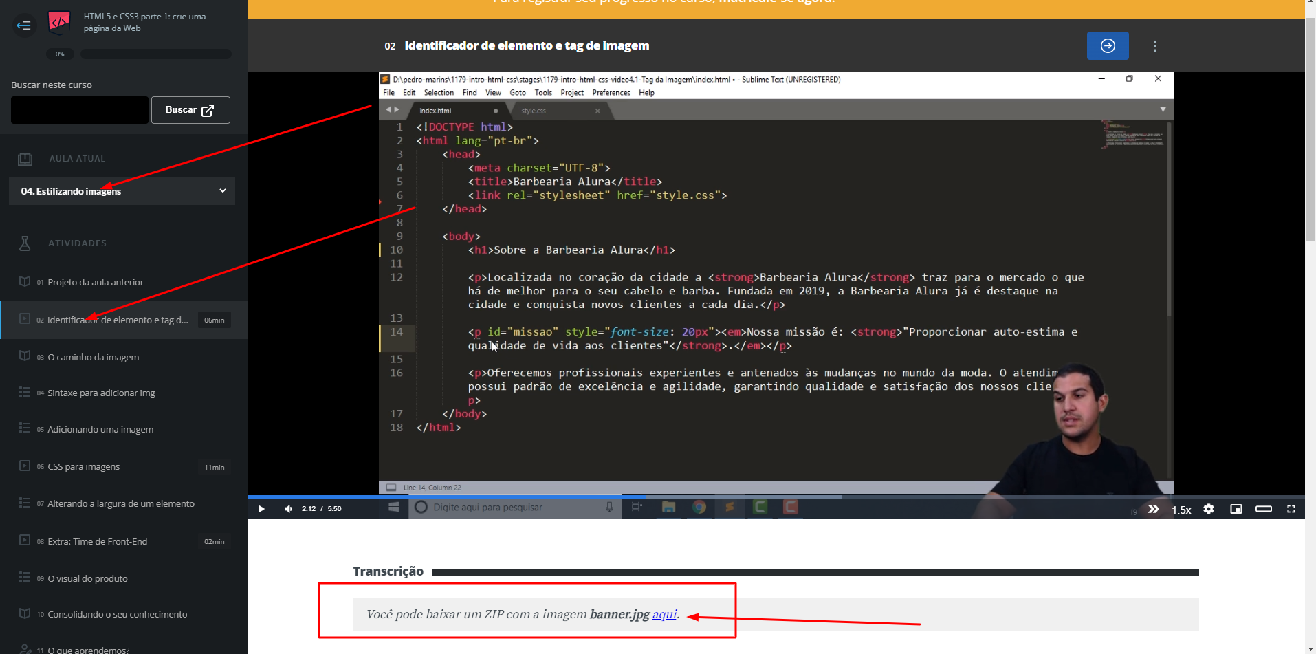Click the Windows Start button in the video
This screenshot has height=654, width=1316.
(x=393, y=508)
